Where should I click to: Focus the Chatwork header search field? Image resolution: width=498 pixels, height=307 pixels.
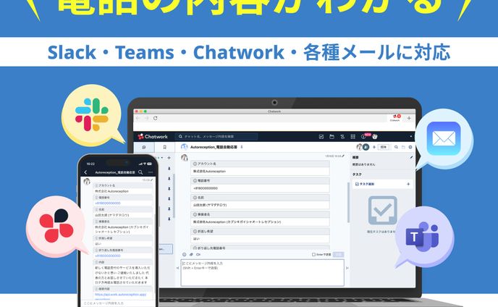[x=216, y=137]
